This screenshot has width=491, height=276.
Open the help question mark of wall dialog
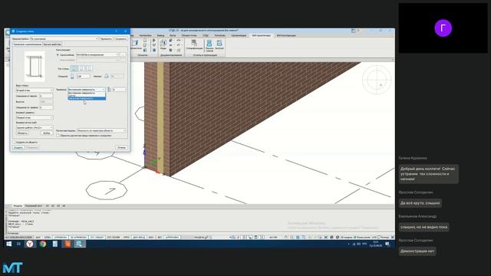coord(116,31)
